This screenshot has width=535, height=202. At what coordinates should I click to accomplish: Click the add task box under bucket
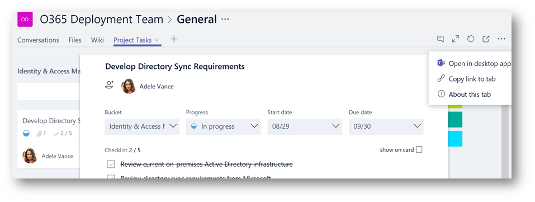pyautogui.click(x=49, y=92)
